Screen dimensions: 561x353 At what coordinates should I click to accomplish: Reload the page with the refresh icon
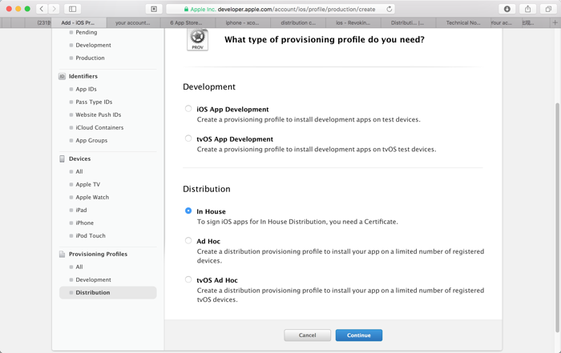(x=389, y=9)
